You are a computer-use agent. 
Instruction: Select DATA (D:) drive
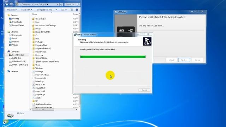coord(16,58)
